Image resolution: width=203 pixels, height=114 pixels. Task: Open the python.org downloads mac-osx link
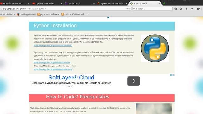tap(53, 69)
